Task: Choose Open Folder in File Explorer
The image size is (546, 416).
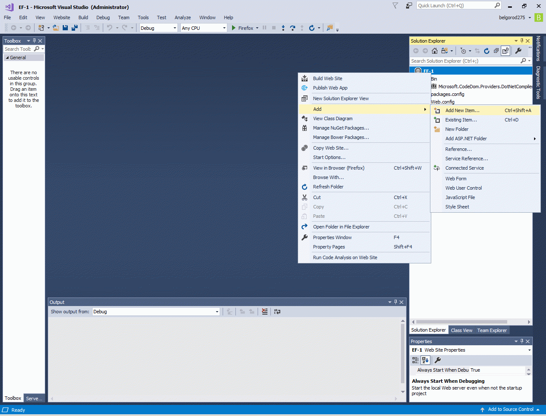Action: pos(364,227)
